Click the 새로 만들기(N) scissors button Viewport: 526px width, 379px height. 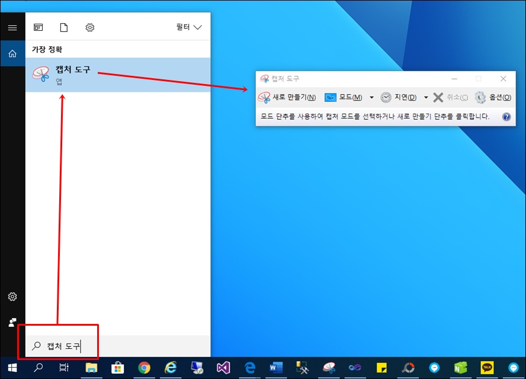287,97
